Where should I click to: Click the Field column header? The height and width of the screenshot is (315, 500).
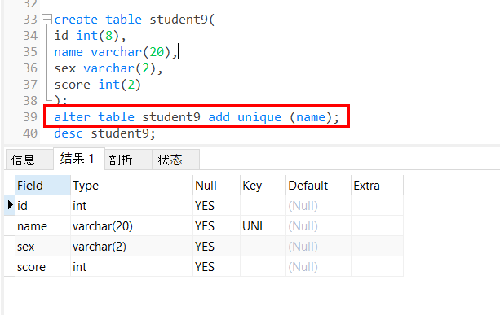tap(42, 186)
